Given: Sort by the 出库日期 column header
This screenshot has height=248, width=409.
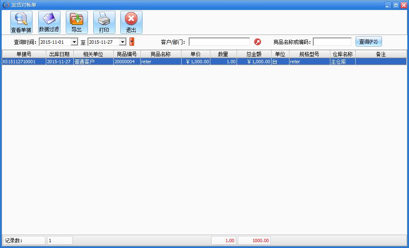Looking at the screenshot, I should (59, 54).
